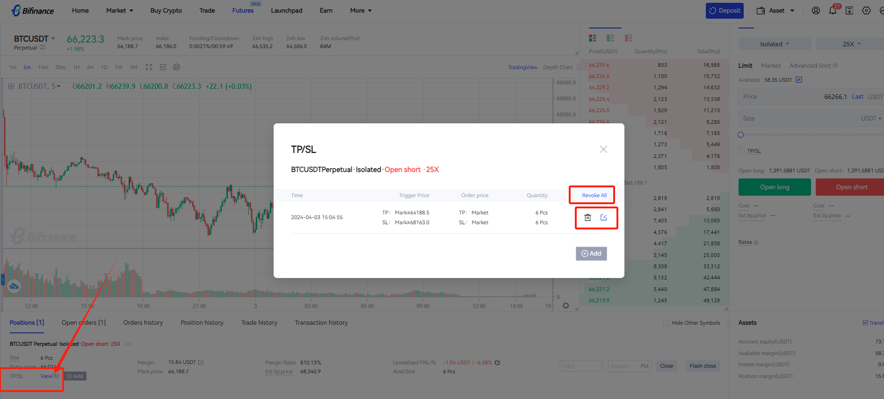This screenshot has width=884, height=399.
Task: Click the Price input field
Action: pos(790,97)
